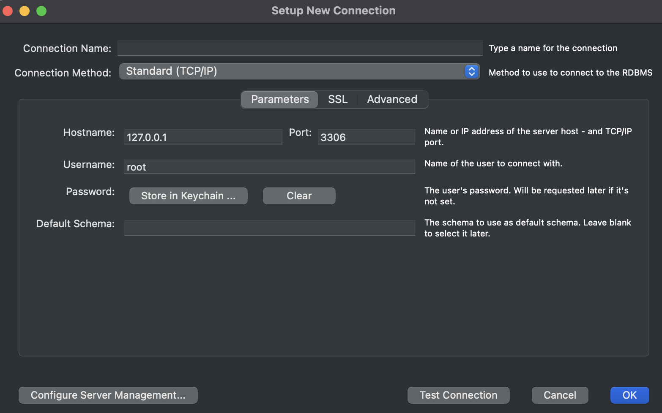Screen dimensions: 662x413
Task: Click the 'Hostname:' label
Action: (x=89, y=133)
